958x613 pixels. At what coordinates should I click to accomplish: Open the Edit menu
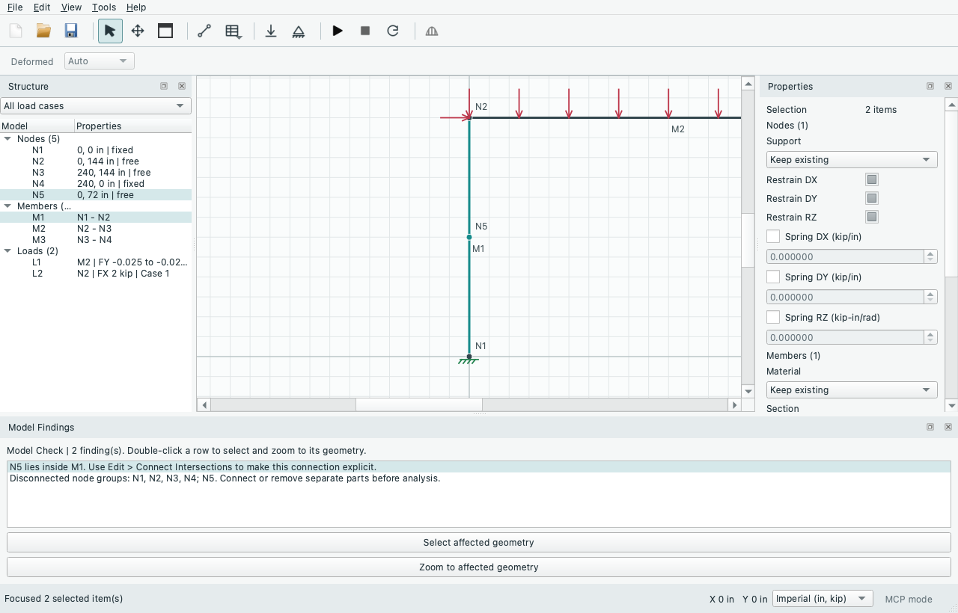(42, 7)
